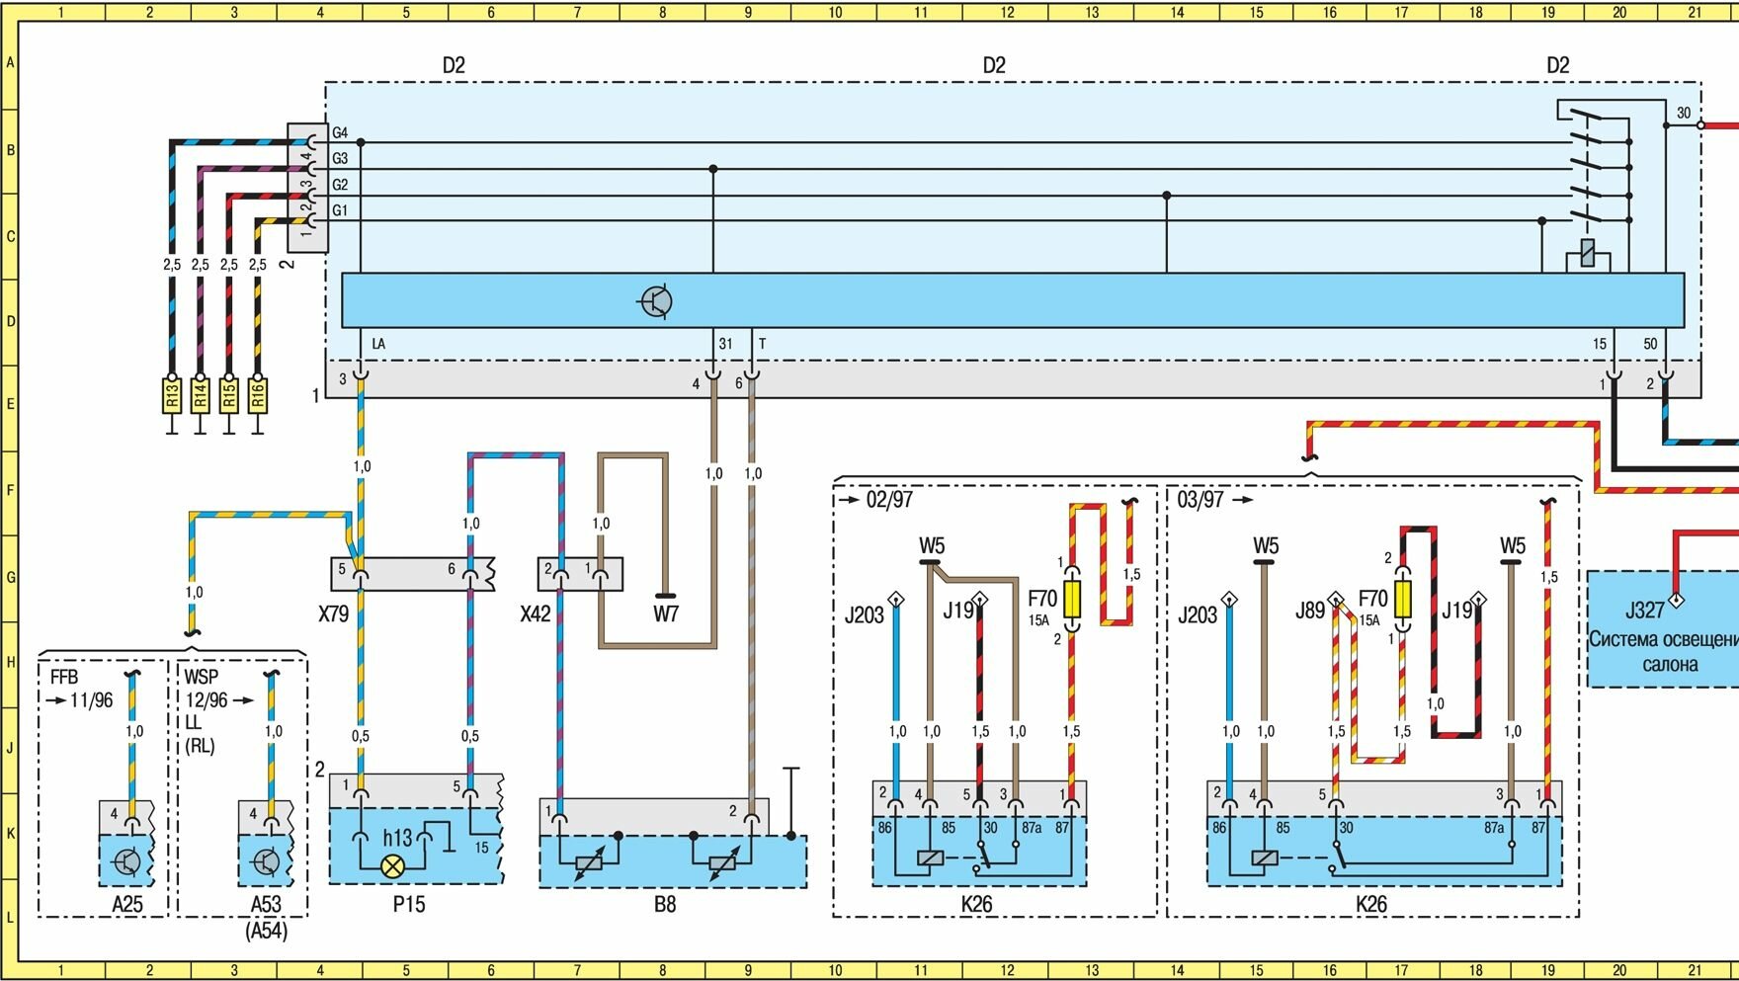Select the R16 glow plug resistor
Image resolution: width=1739 pixels, height=981 pixels.
pyautogui.click(x=257, y=395)
